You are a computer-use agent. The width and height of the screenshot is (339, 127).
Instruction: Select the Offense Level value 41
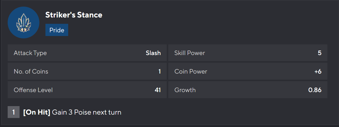point(158,90)
